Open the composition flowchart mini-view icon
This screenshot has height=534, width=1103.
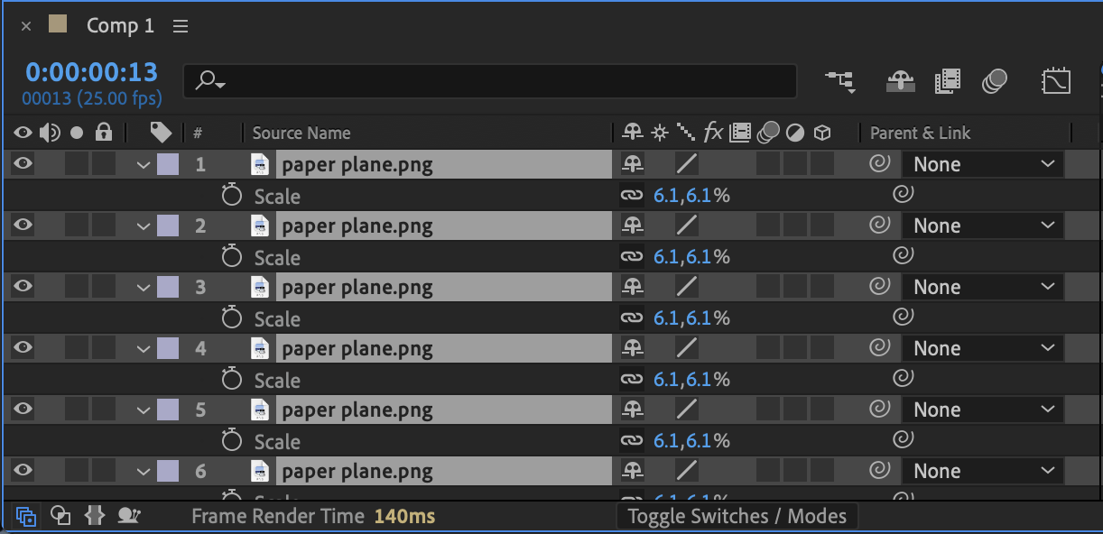tap(840, 81)
